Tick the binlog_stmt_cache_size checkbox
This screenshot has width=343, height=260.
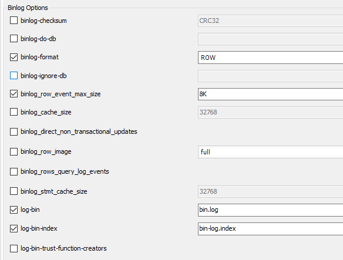point(14,191)
